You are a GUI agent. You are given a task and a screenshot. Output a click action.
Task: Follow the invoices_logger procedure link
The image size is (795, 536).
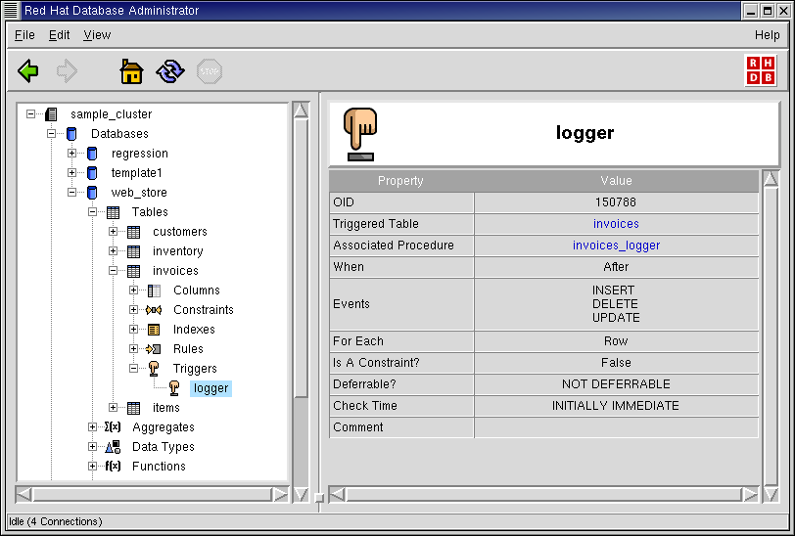pos(616,246)
